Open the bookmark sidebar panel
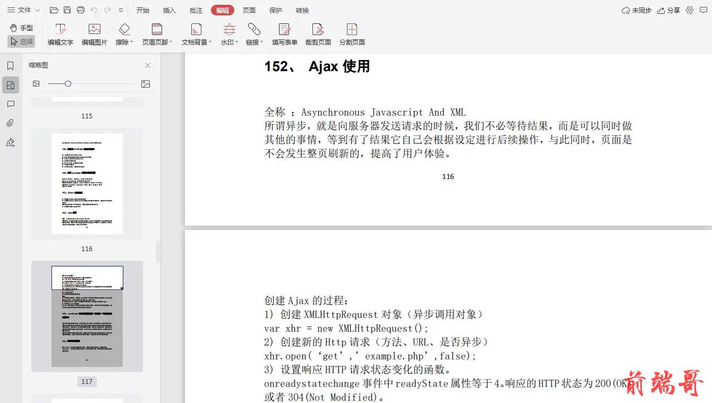Viewport: 712px width, 403px height. pyautogui.click(x=10, y=66)
